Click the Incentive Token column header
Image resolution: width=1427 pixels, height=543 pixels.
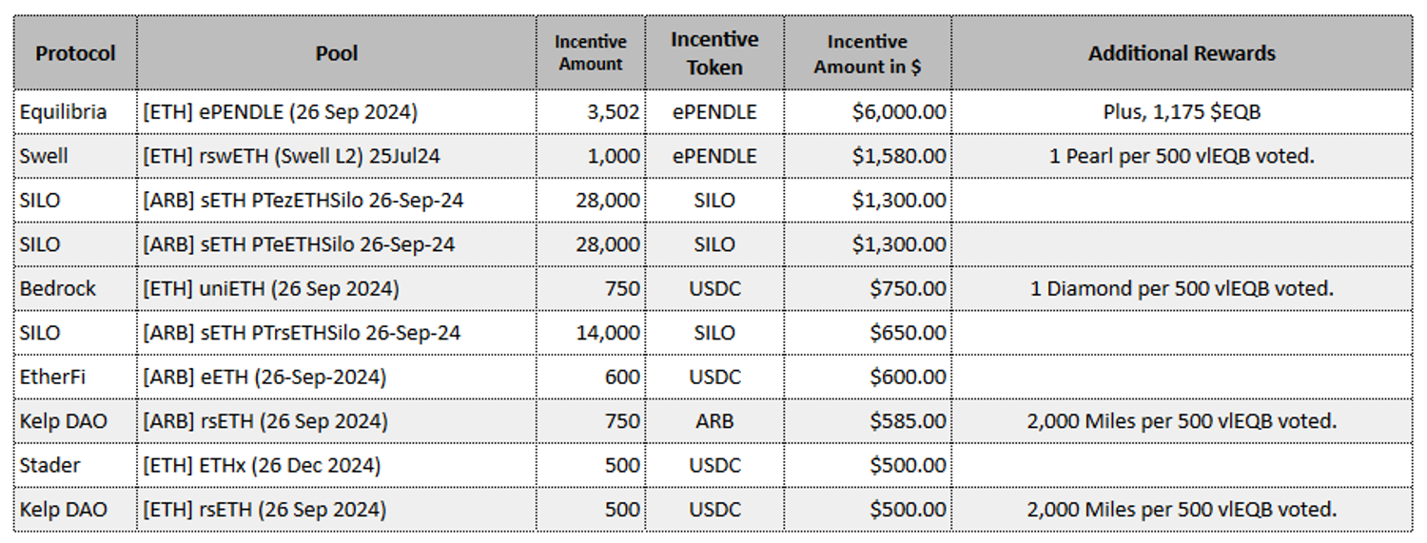pyautogui.click(x=714, y=53)
